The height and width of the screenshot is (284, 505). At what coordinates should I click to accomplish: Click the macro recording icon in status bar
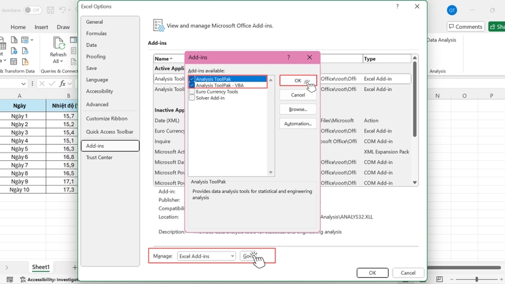click(x=10, y=280)
